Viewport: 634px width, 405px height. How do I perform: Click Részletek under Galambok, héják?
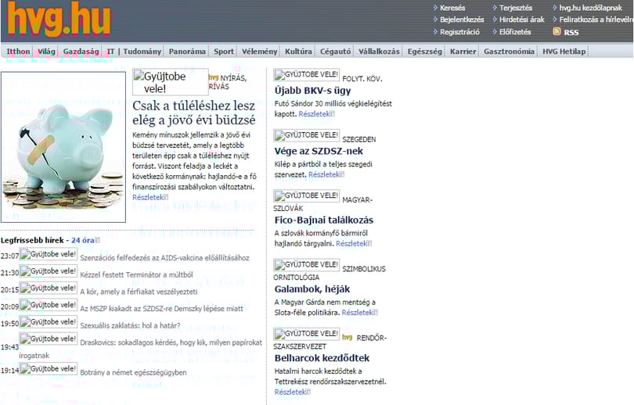point(357,313)
